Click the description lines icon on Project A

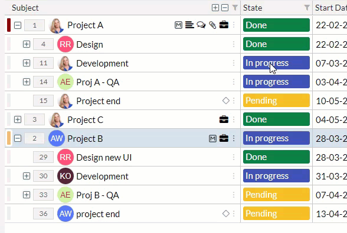pos(189,25)
